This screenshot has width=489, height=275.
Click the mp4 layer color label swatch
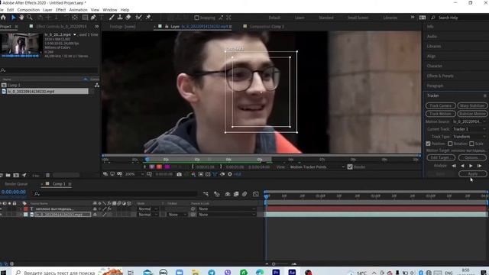click(25, 215)
